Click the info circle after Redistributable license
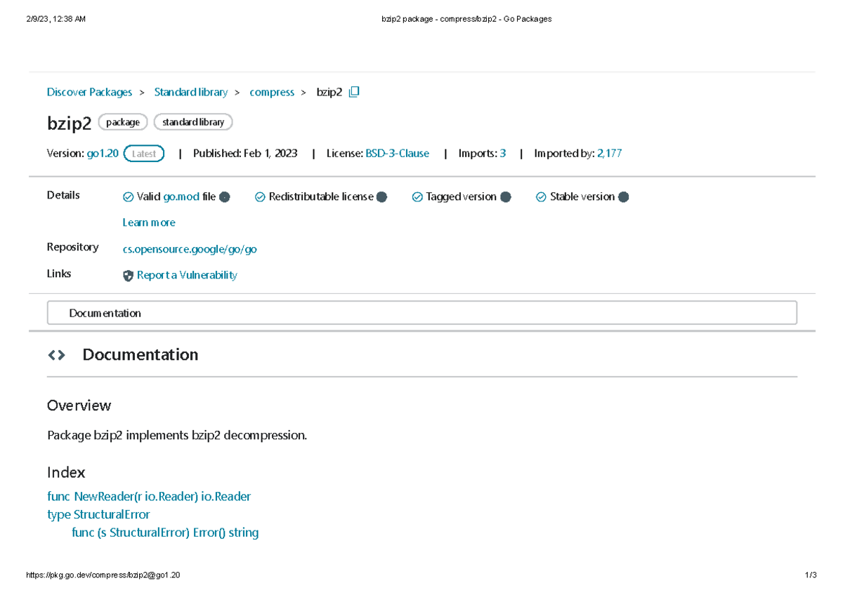Image resolution: width=843 pixels, height=595 pixels. click(x=383, y=196)
